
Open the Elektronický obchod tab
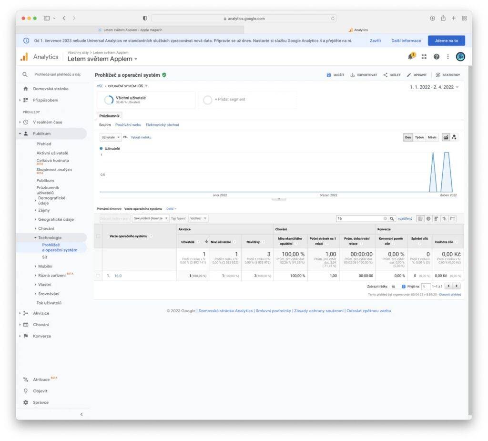tap(163, 125)
